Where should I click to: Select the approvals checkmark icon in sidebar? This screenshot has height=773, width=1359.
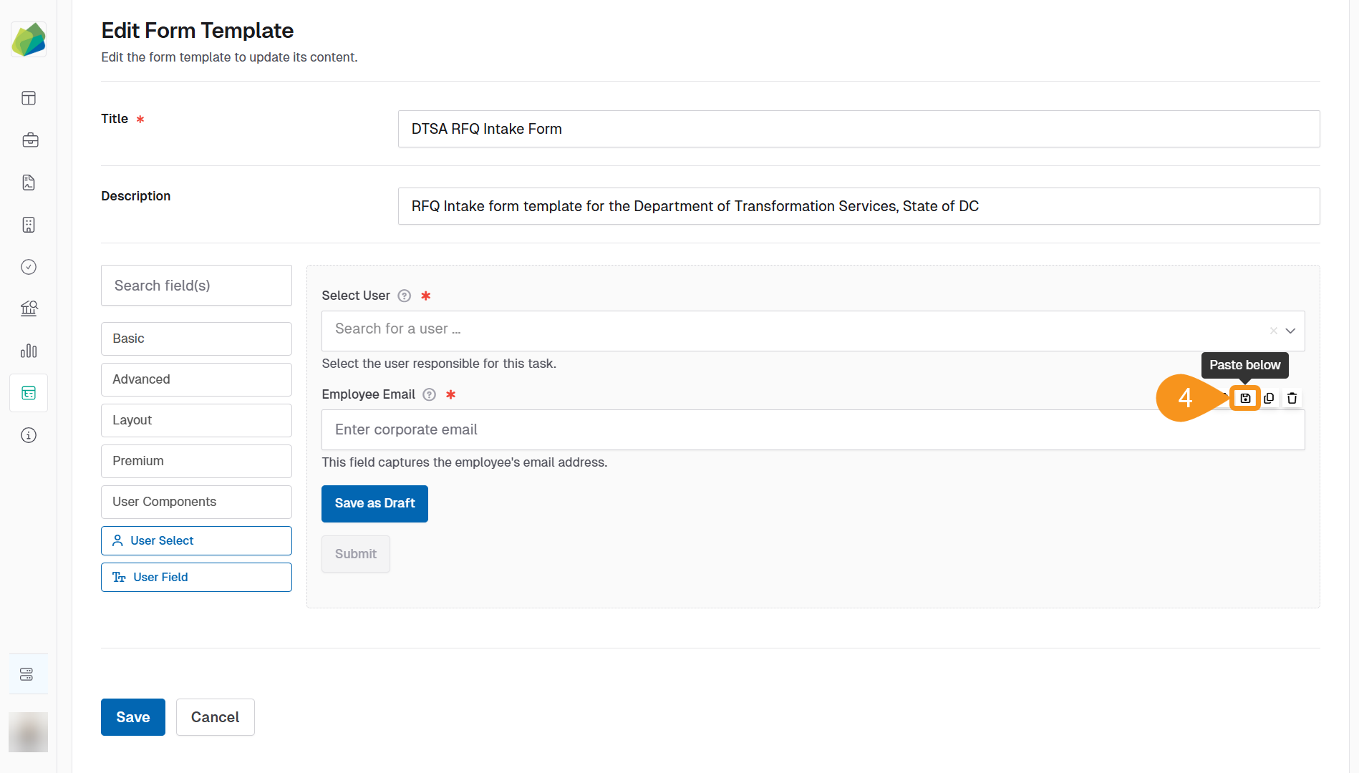pos(28,267)
